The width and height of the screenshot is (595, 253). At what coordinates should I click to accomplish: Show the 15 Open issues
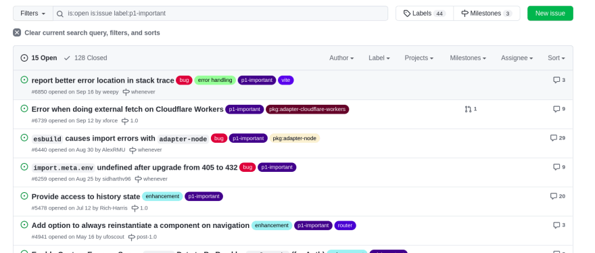tap(39, 57)
